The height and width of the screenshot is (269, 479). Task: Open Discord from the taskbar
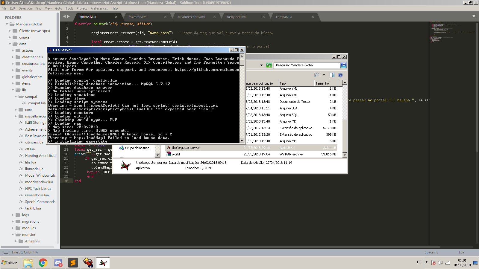(58, 263)
